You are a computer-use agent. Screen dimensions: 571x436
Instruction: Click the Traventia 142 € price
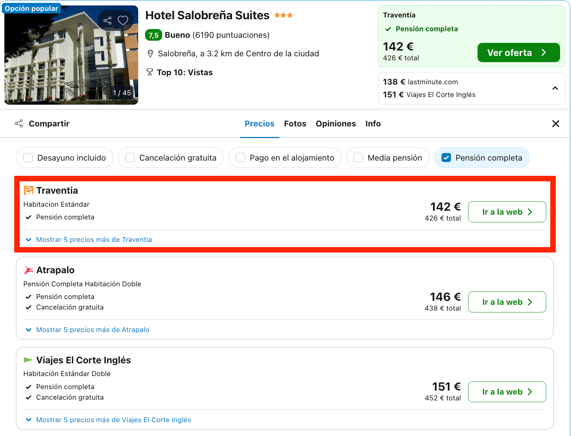pyautogui.click(x=446, y=207)
